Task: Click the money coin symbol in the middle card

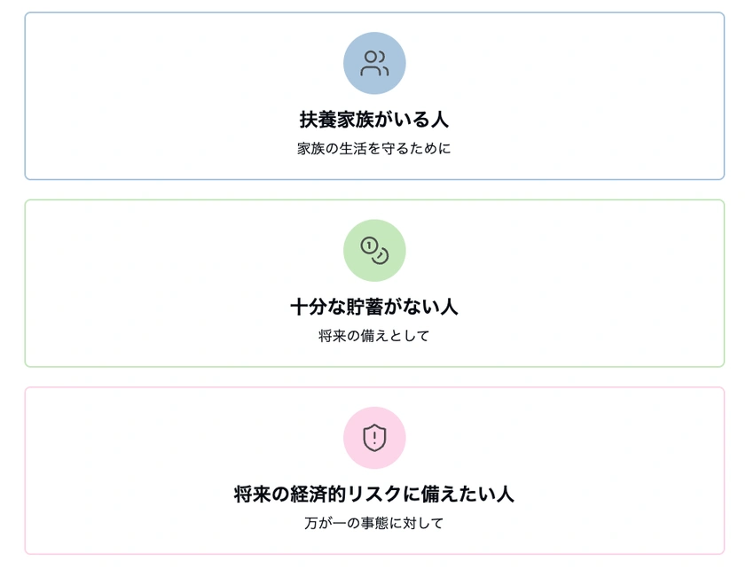Action: 374,250
